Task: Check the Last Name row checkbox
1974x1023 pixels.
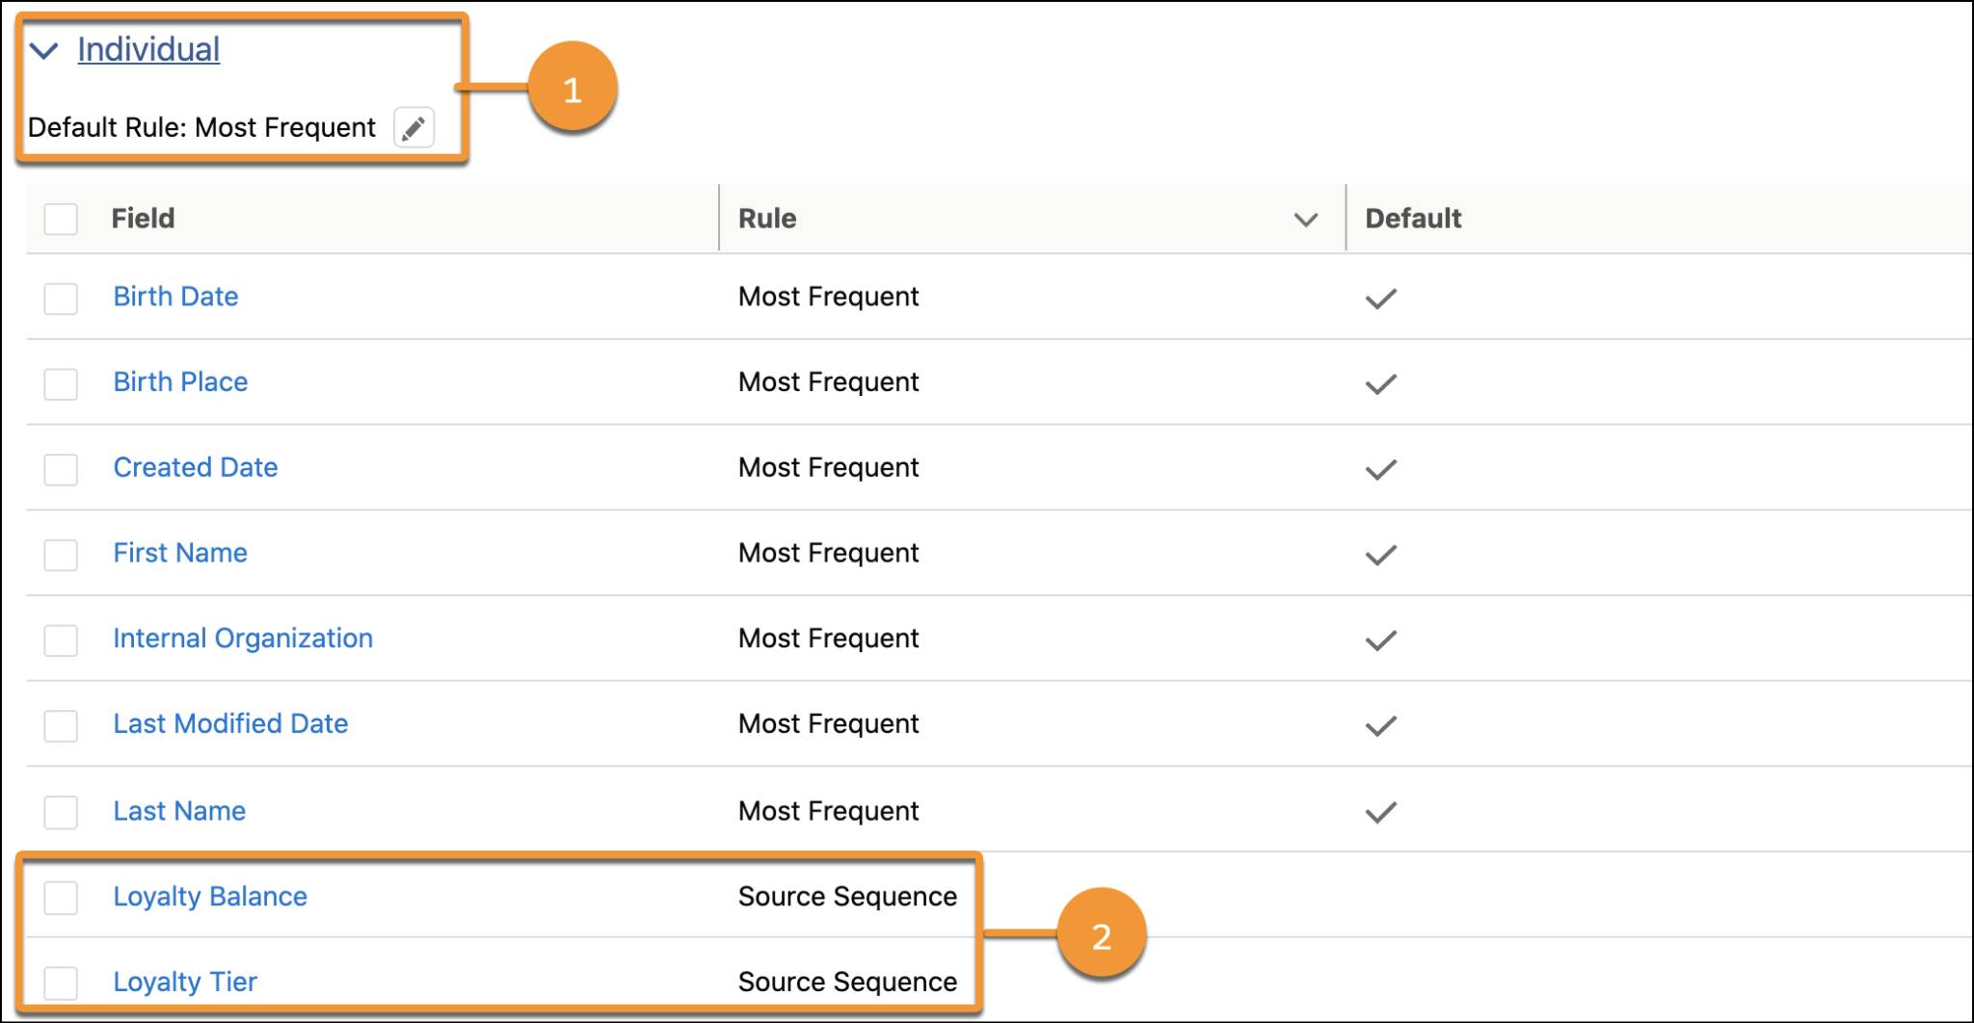Action: [x=61, y=812]
